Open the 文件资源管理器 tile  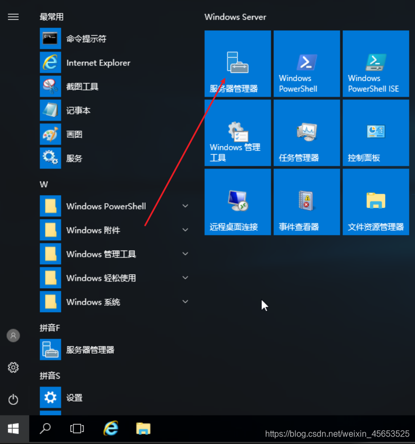[376, 202]
